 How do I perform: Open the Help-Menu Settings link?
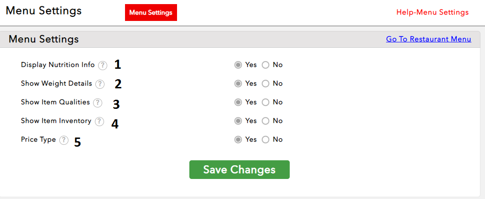coord(432,12)
